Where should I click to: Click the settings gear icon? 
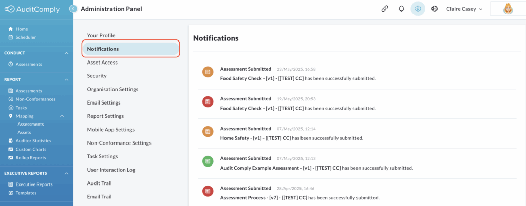pos(418,9)
